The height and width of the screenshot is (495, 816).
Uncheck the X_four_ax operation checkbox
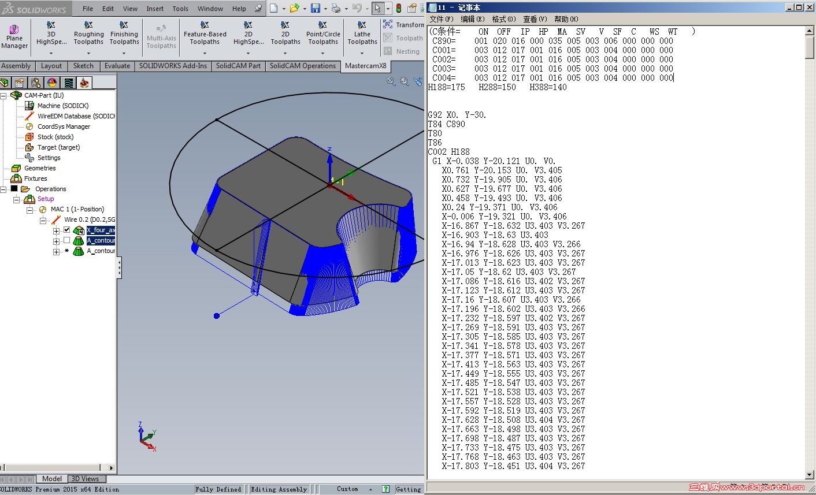[x=66, y=230]
